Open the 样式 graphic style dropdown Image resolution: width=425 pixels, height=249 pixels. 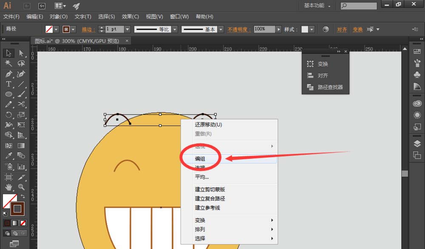coord(312,29)
